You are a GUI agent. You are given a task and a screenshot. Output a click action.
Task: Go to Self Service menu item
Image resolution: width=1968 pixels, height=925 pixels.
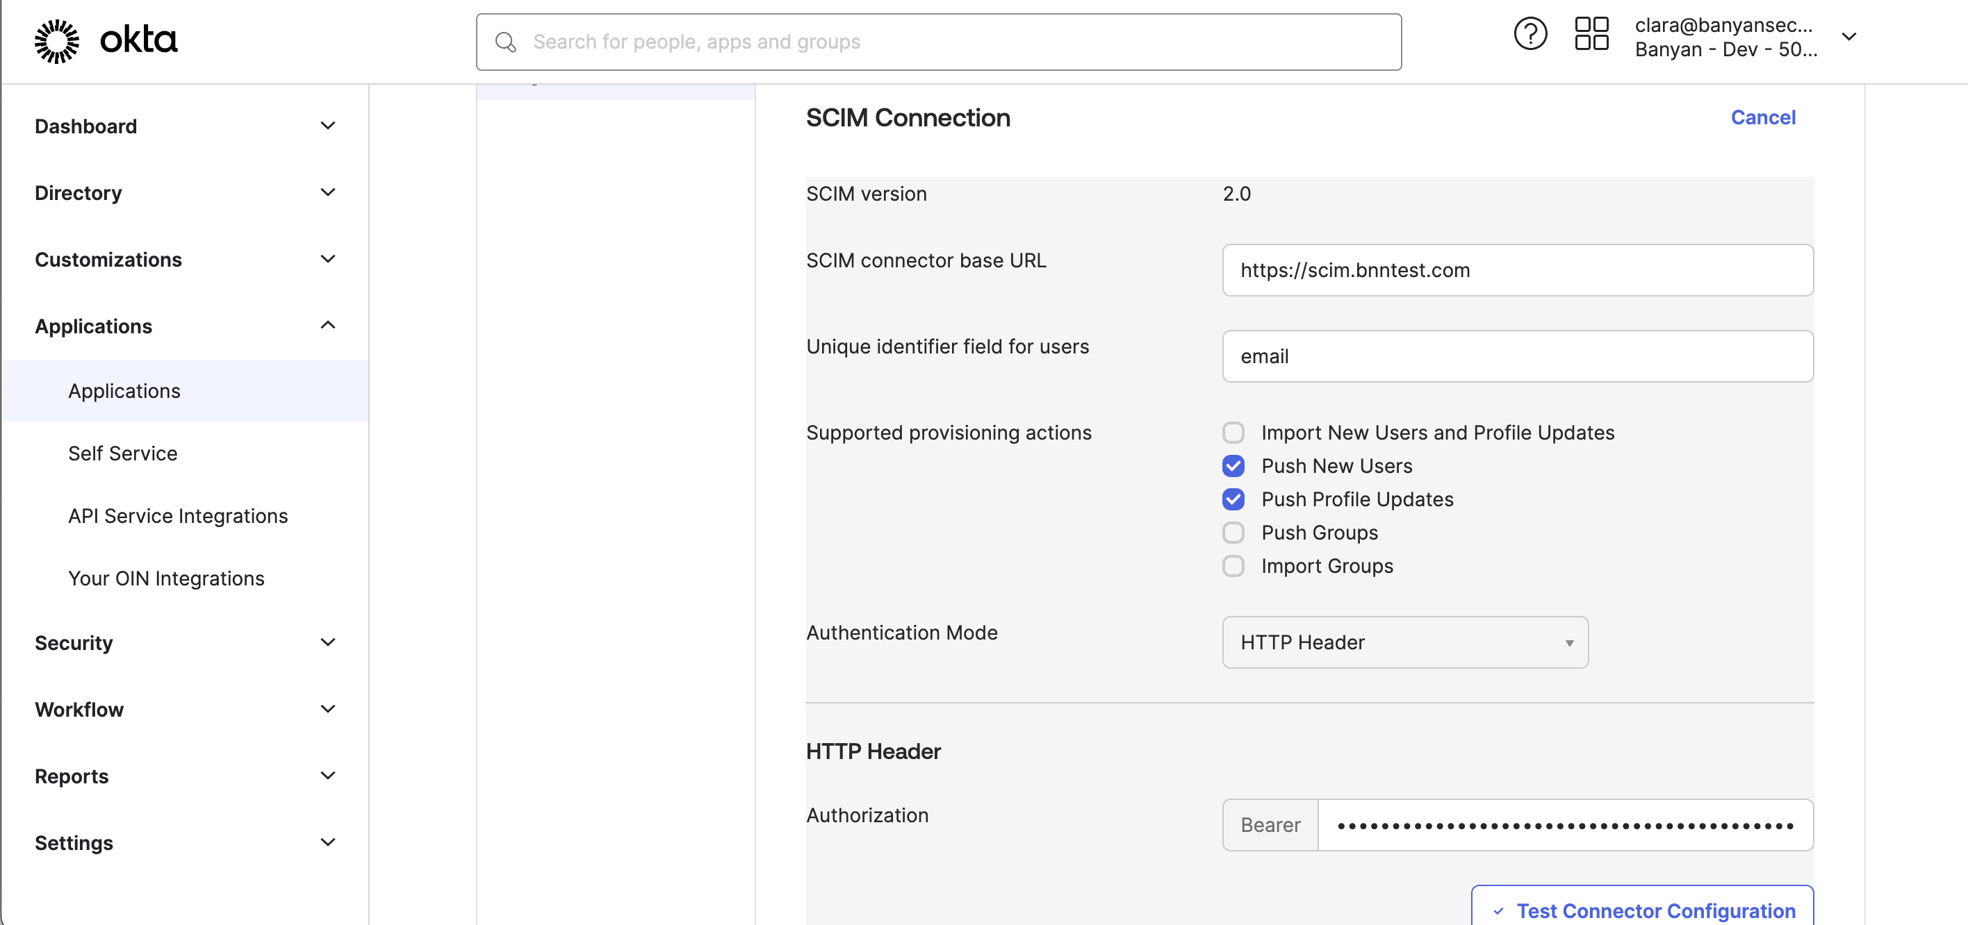pos(123,453)
